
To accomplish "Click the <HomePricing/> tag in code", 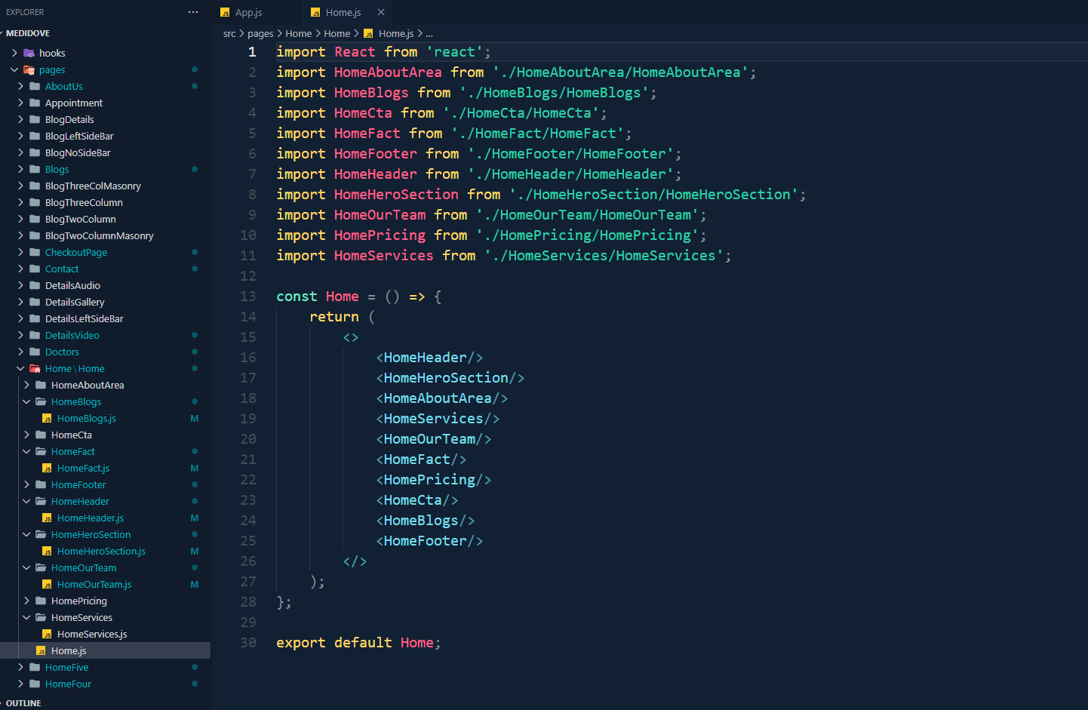I will [434, 480].
